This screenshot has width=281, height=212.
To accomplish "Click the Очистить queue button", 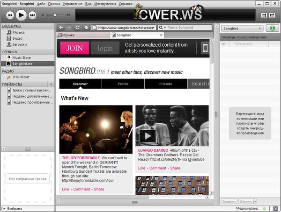I will coord(246,201).
